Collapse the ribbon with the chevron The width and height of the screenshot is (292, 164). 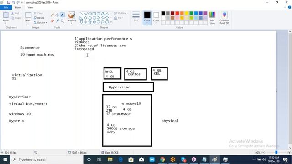click(285, 7)
